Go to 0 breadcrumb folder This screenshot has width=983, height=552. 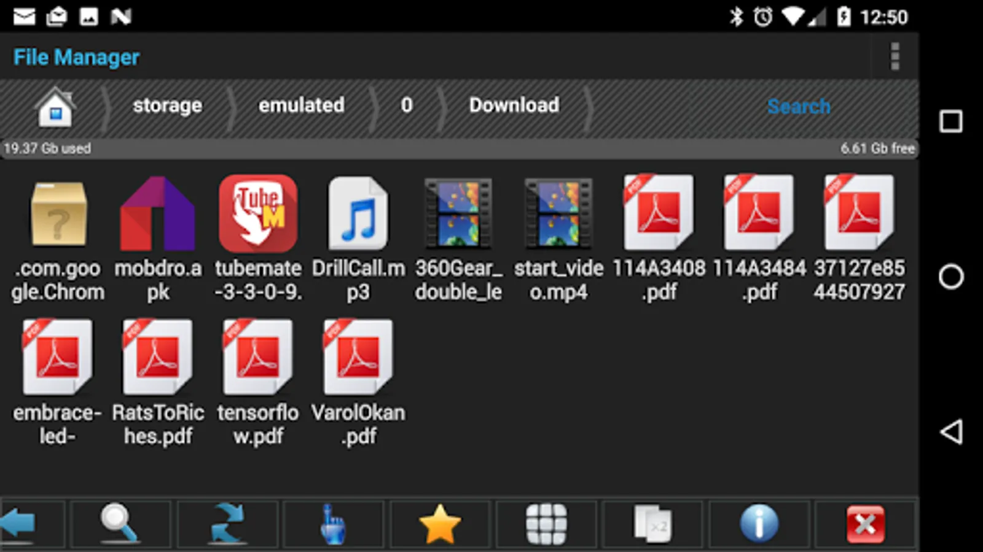(407, 105)
